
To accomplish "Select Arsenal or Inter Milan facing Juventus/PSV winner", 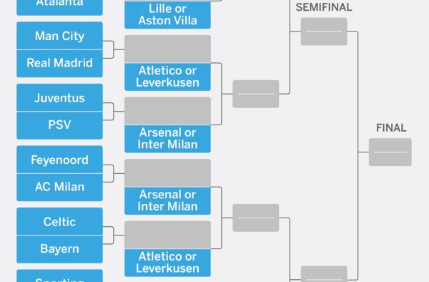I will click(167, 139).
